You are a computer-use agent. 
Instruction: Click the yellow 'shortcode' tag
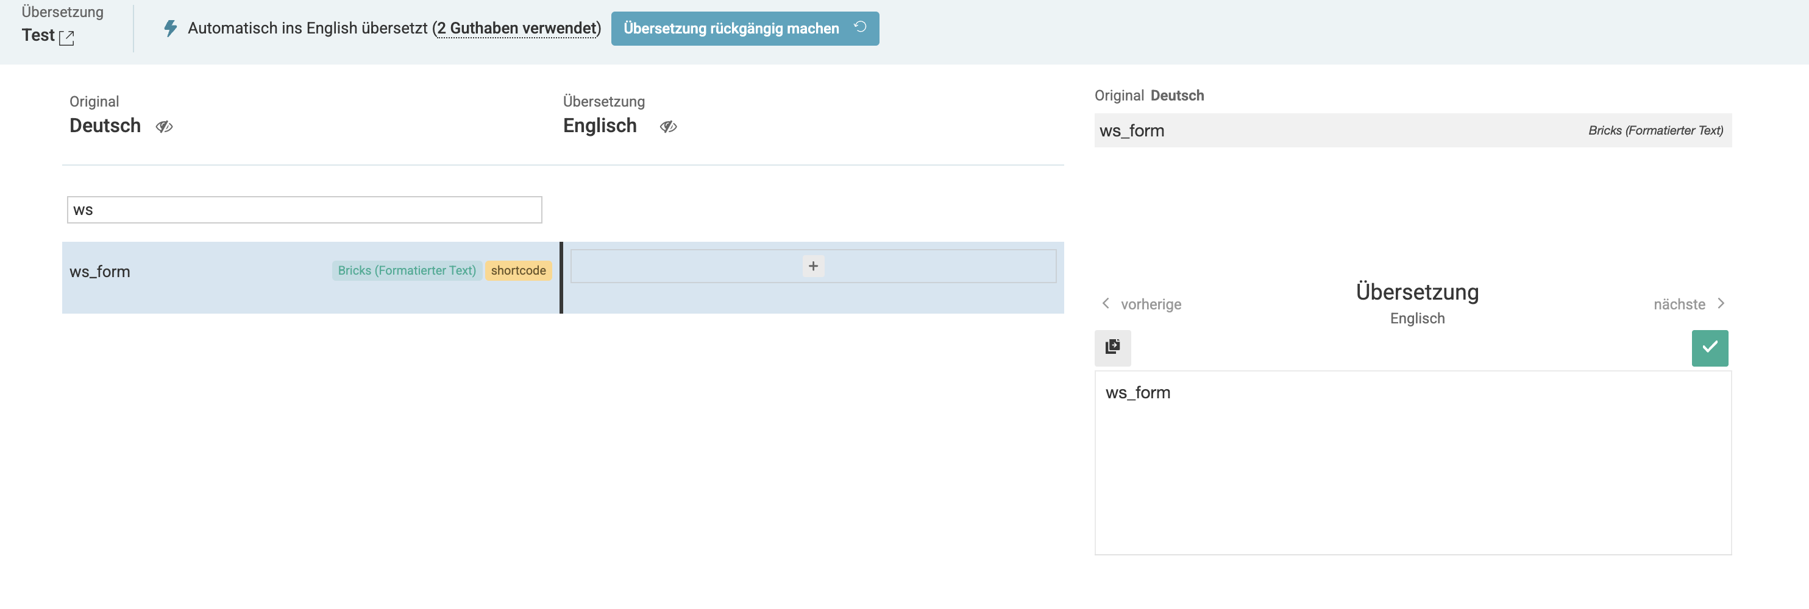(x=518, y=270)
